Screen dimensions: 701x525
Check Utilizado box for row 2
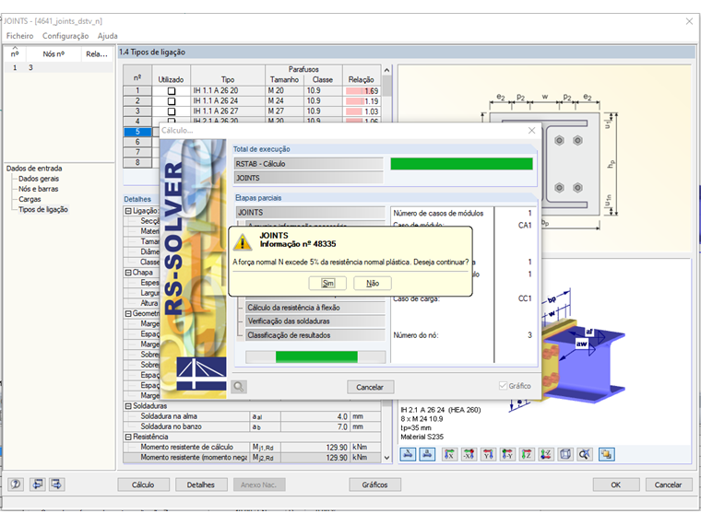pos(172,101)
